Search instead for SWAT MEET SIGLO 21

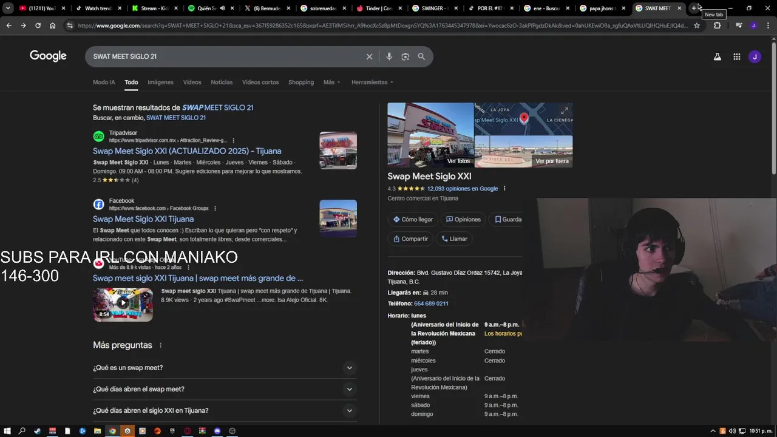pos(176,118)
